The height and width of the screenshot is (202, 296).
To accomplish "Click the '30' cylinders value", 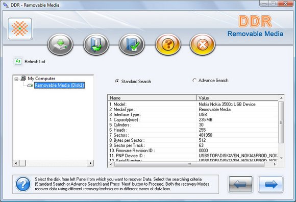I will click(x=201, y=125).
